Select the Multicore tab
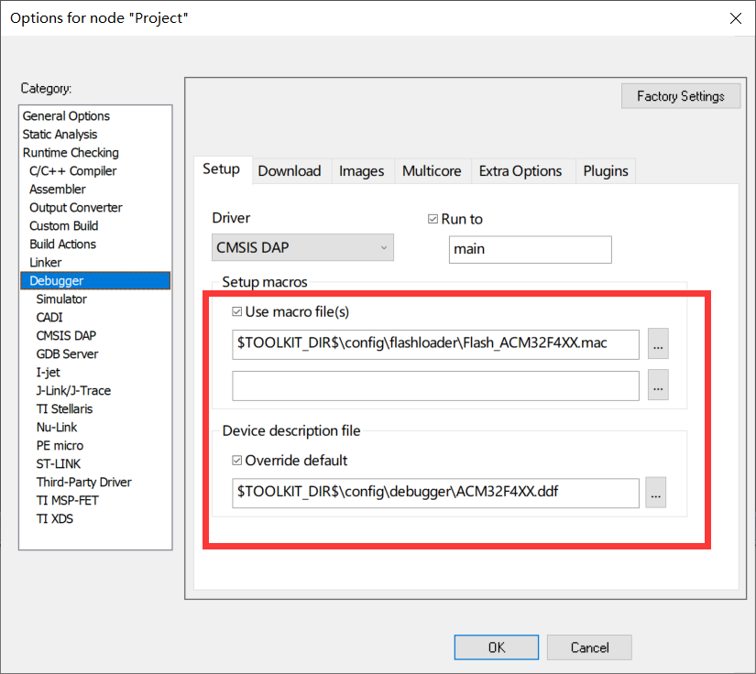 coord(431,171)
